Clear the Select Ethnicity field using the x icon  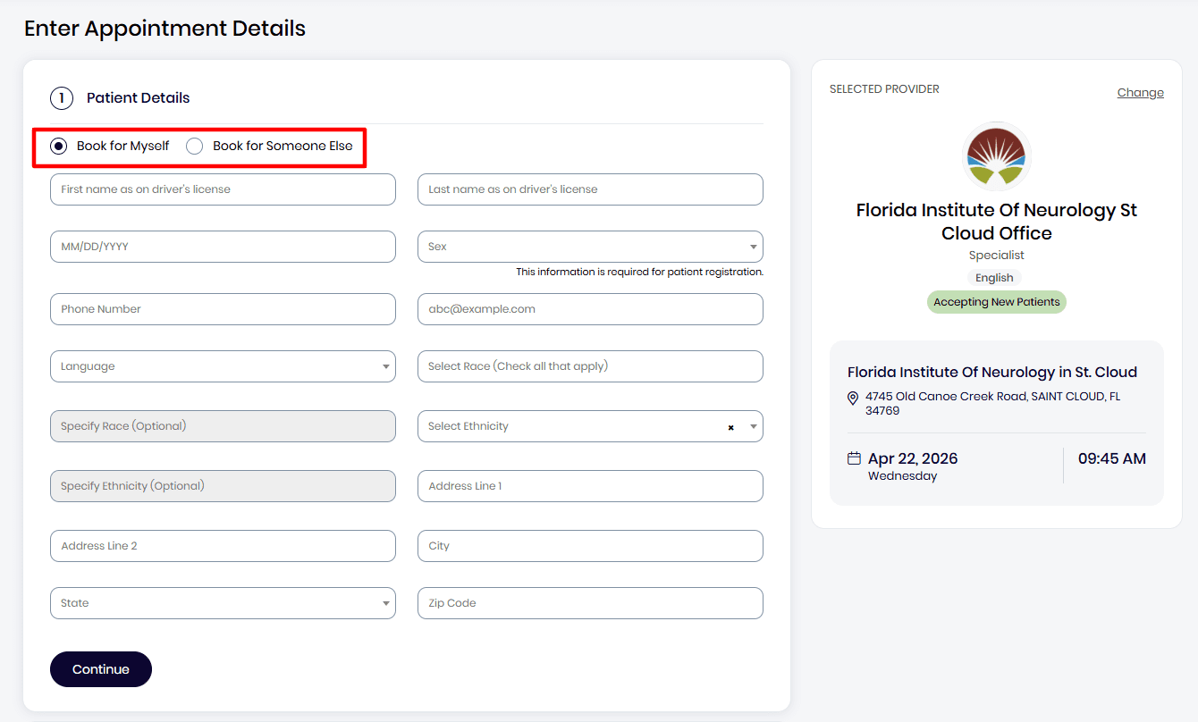point(730,427)
